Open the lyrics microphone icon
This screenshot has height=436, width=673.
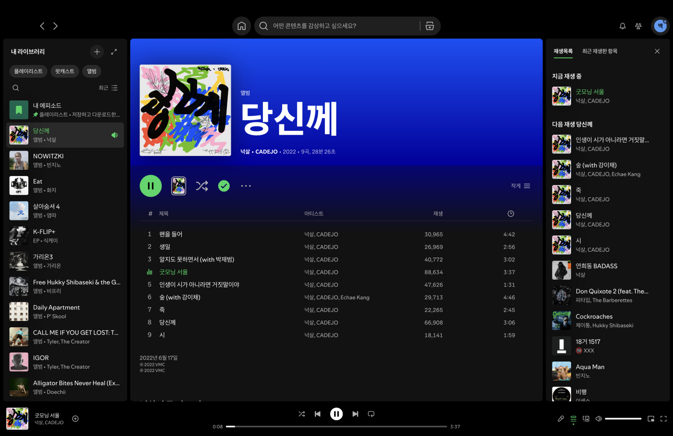tap(561, 419)
